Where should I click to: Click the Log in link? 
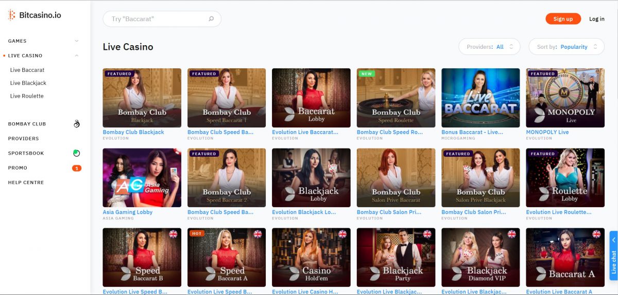point(597,19)
